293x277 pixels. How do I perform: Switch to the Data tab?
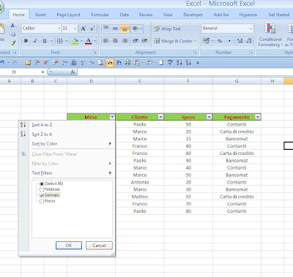pos(125,15)
